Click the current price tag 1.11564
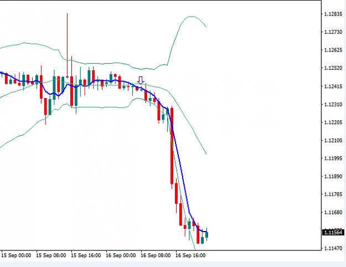Image resolution: width=346 pixels, height=267 pixels. 333,232
